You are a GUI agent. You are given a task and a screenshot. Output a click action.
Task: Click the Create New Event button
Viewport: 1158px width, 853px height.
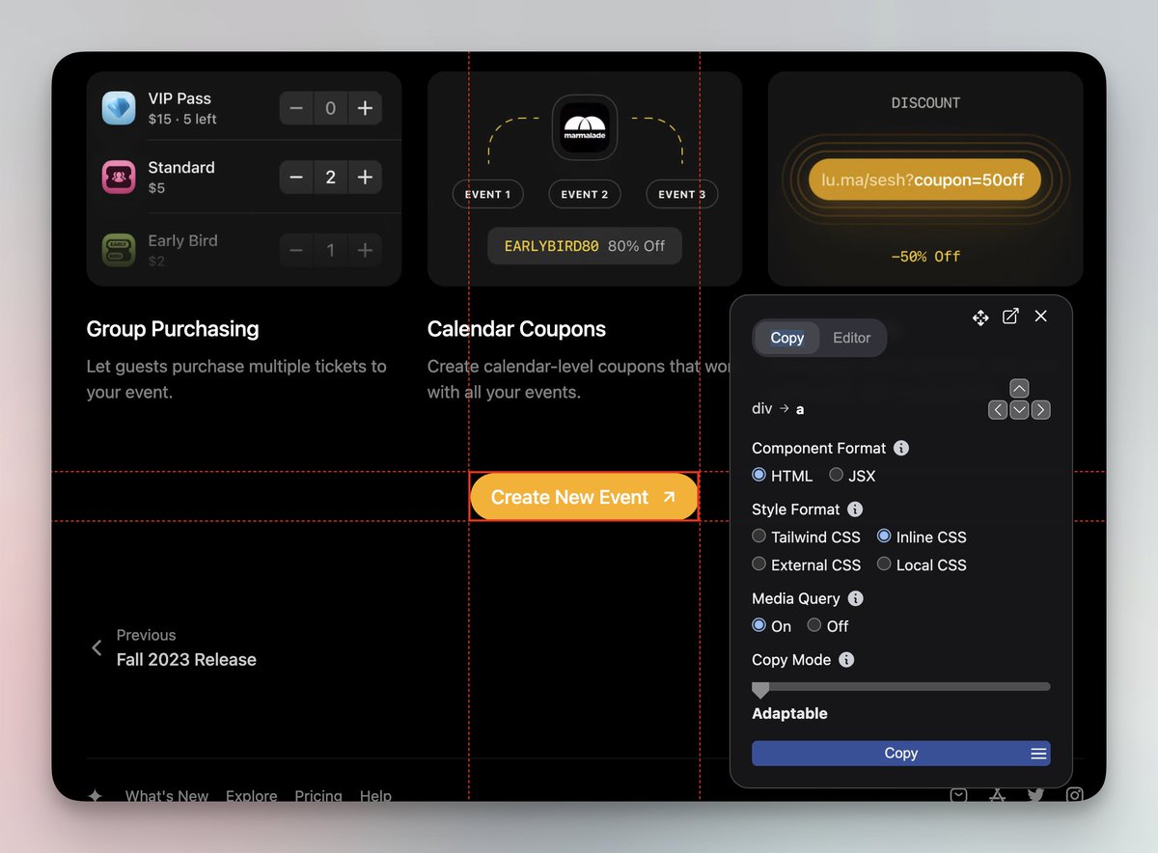click(584, 497)
